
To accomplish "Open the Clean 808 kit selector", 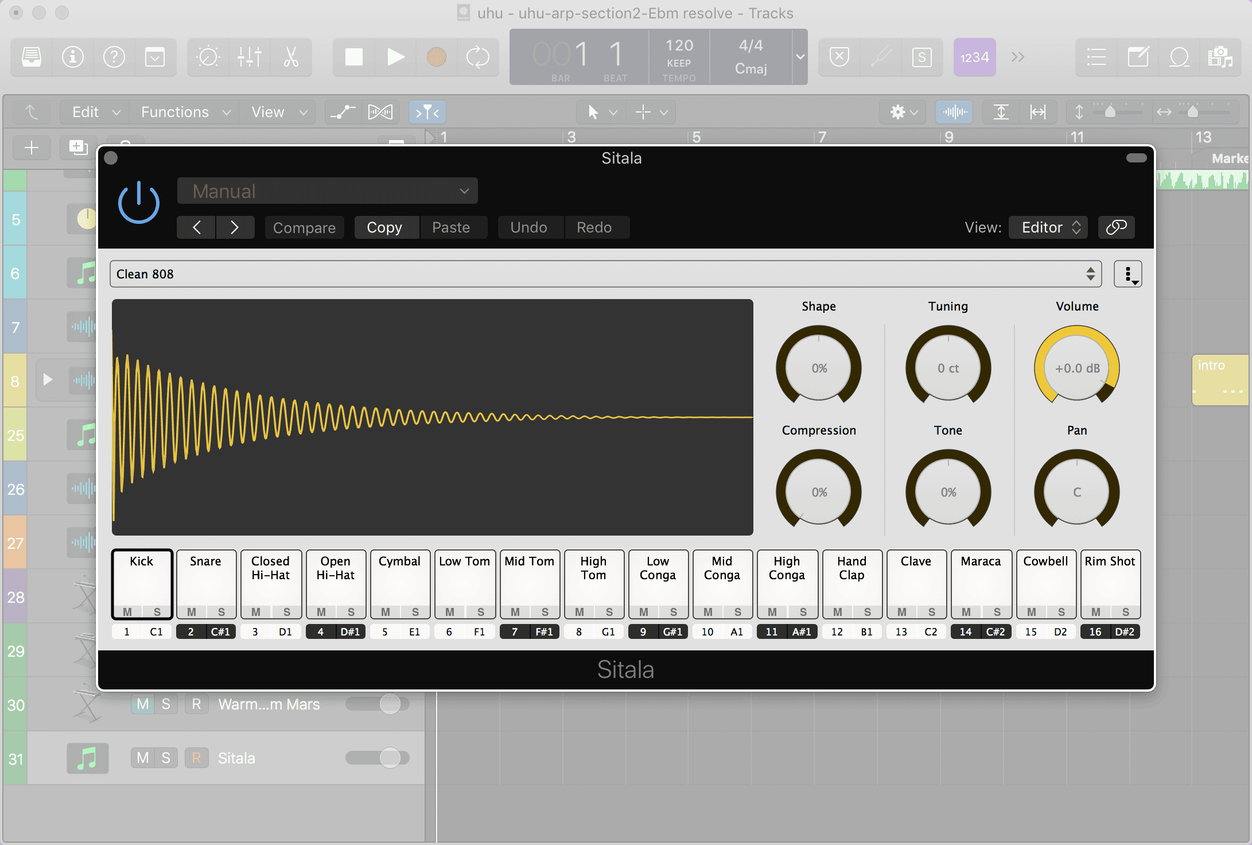I will (606, 274).
